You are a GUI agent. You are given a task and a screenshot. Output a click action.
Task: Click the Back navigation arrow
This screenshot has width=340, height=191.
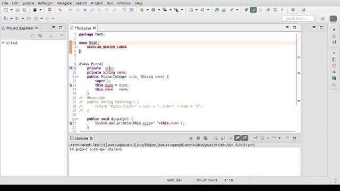(x=36, y=19)
